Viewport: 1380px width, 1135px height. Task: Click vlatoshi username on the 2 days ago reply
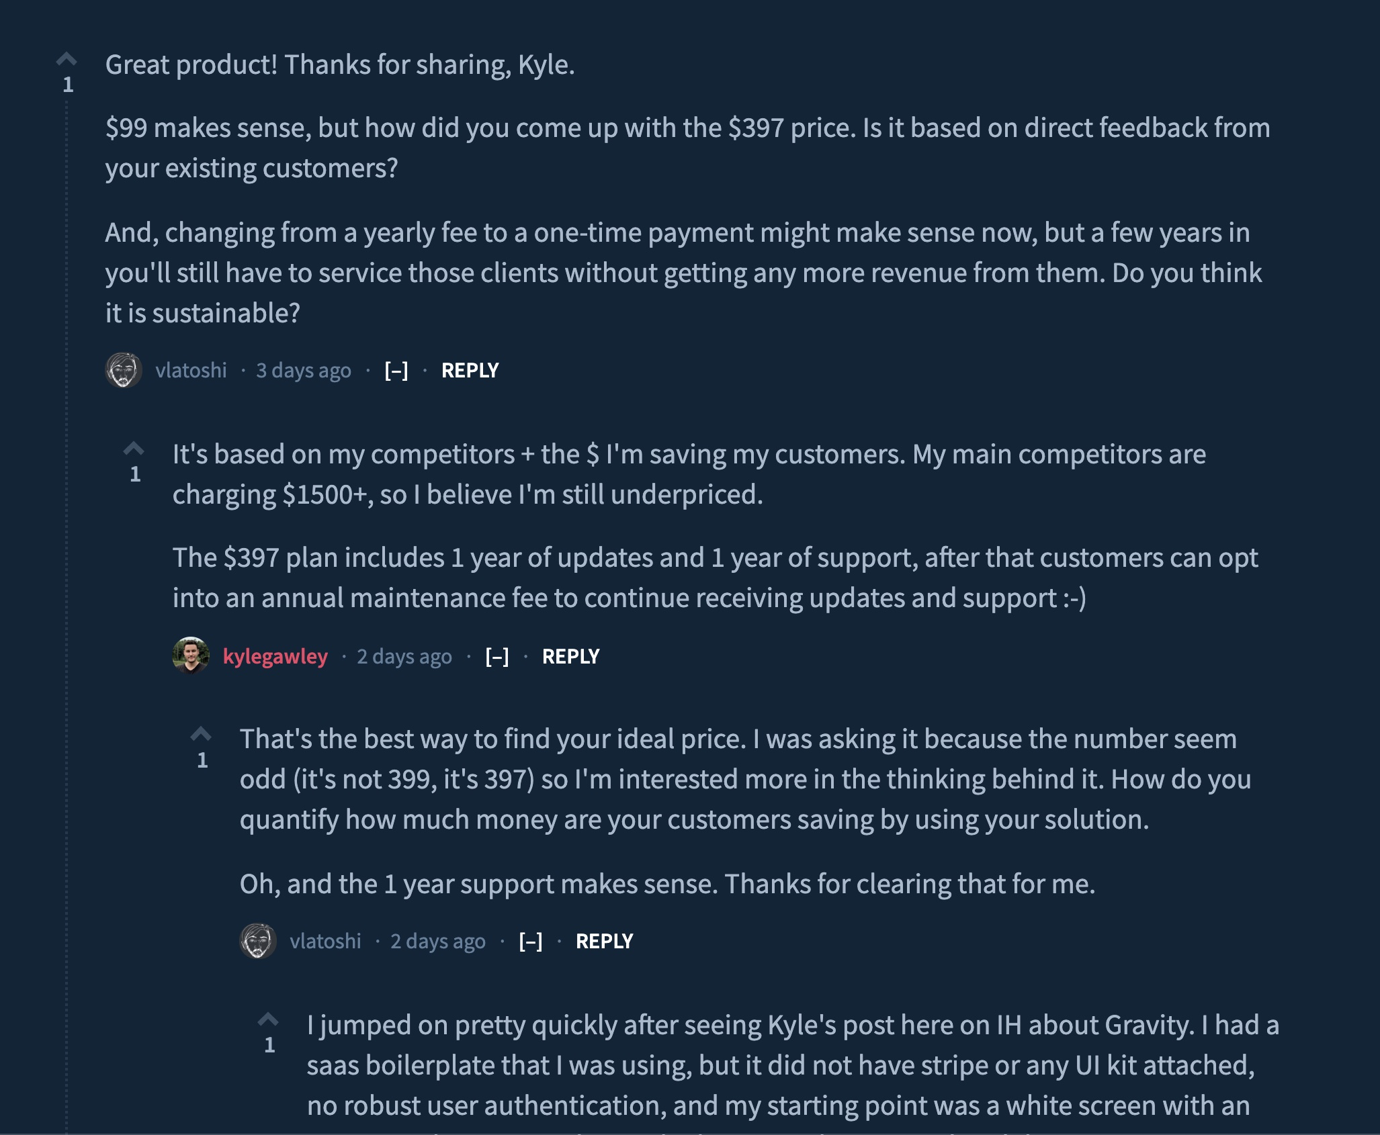(325, 941)
